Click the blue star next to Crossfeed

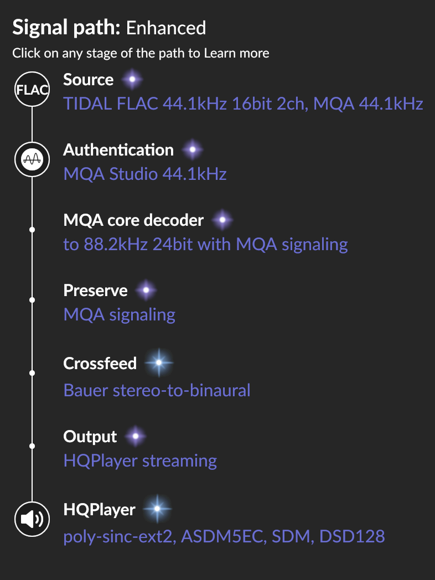[x=159, y=363]
